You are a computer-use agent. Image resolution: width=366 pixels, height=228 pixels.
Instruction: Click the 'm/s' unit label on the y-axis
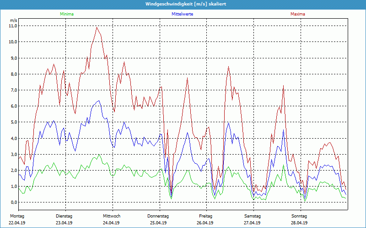14,21
